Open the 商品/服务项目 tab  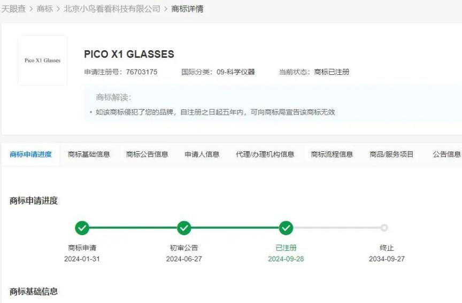pyautogui.click(x=391, y=154)
